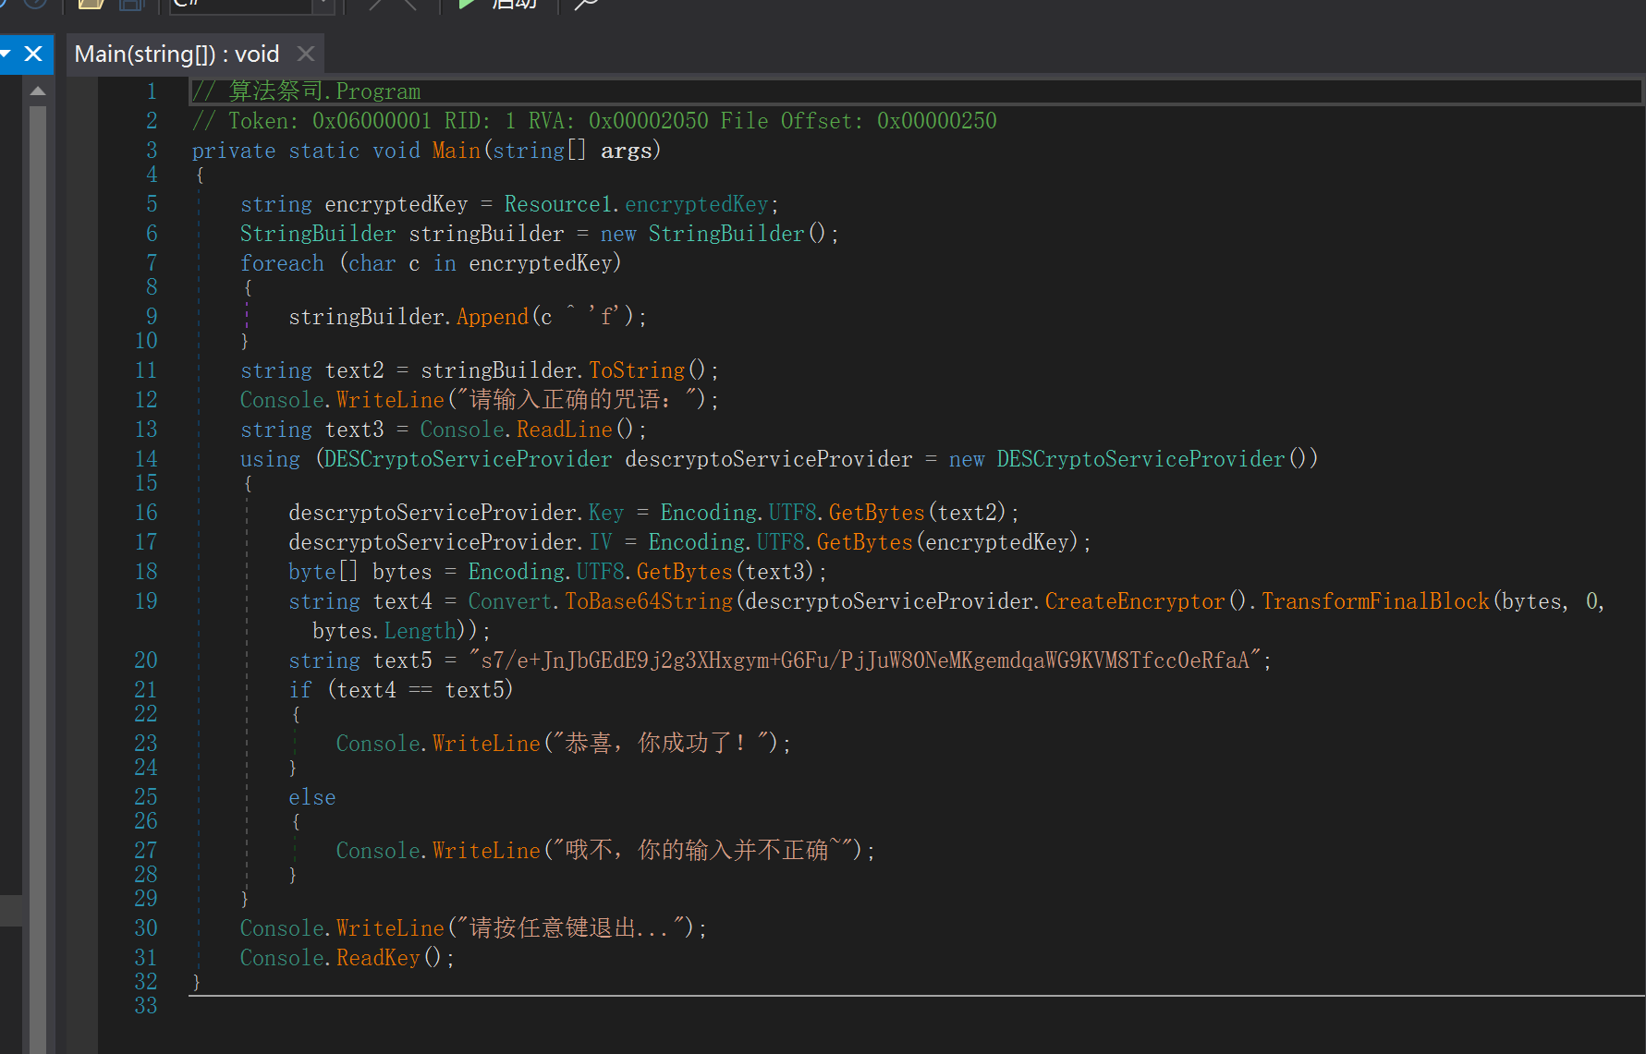Click UTF8 on line 17

point(781,542)
